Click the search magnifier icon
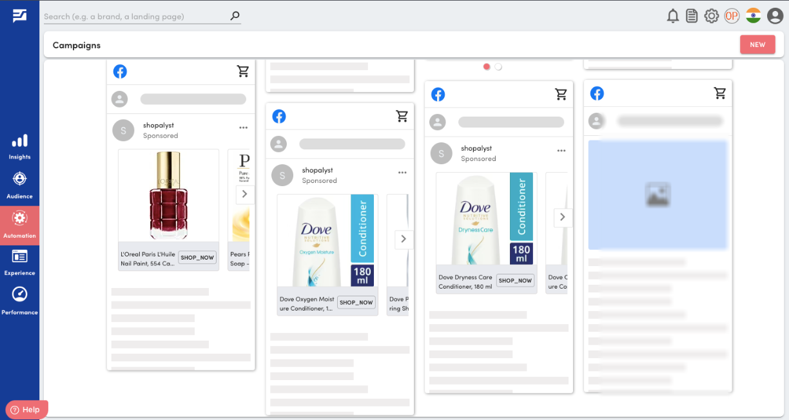 pyautogui.click(x=235, y=16)
